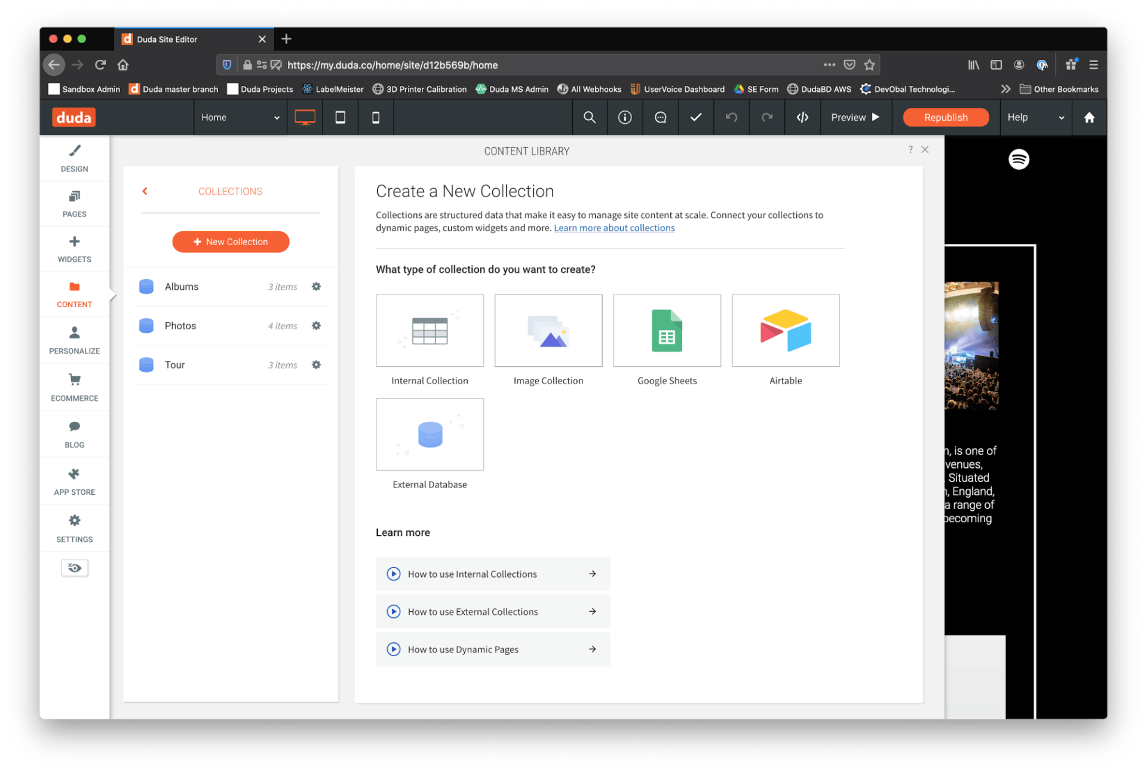Open the Personalize section

coord(74,340)
